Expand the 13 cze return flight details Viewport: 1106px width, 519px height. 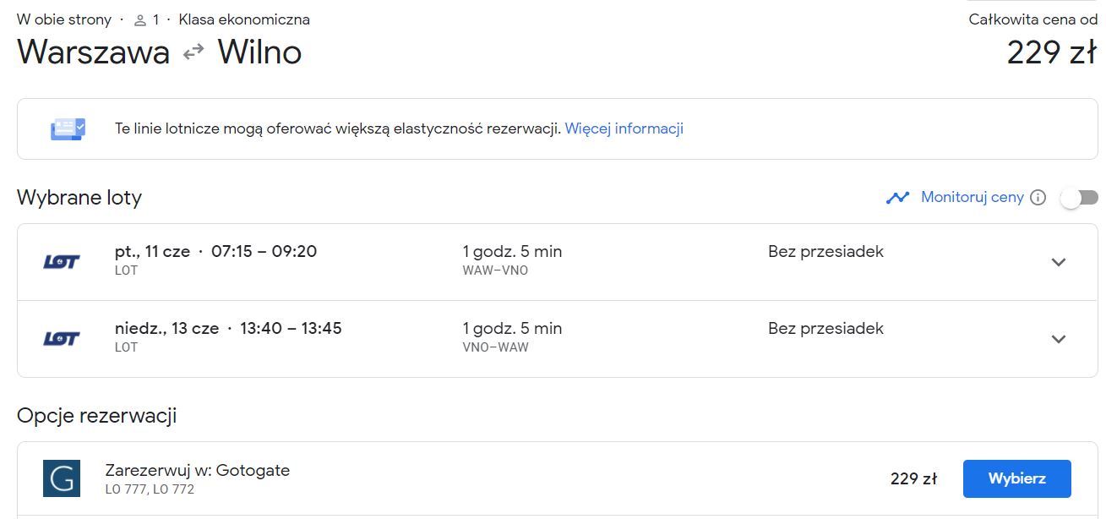[x=1058, y=339]
